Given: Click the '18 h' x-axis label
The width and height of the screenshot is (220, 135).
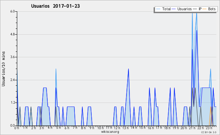Looking at the screenshot, I should click(x=167, y=128).
